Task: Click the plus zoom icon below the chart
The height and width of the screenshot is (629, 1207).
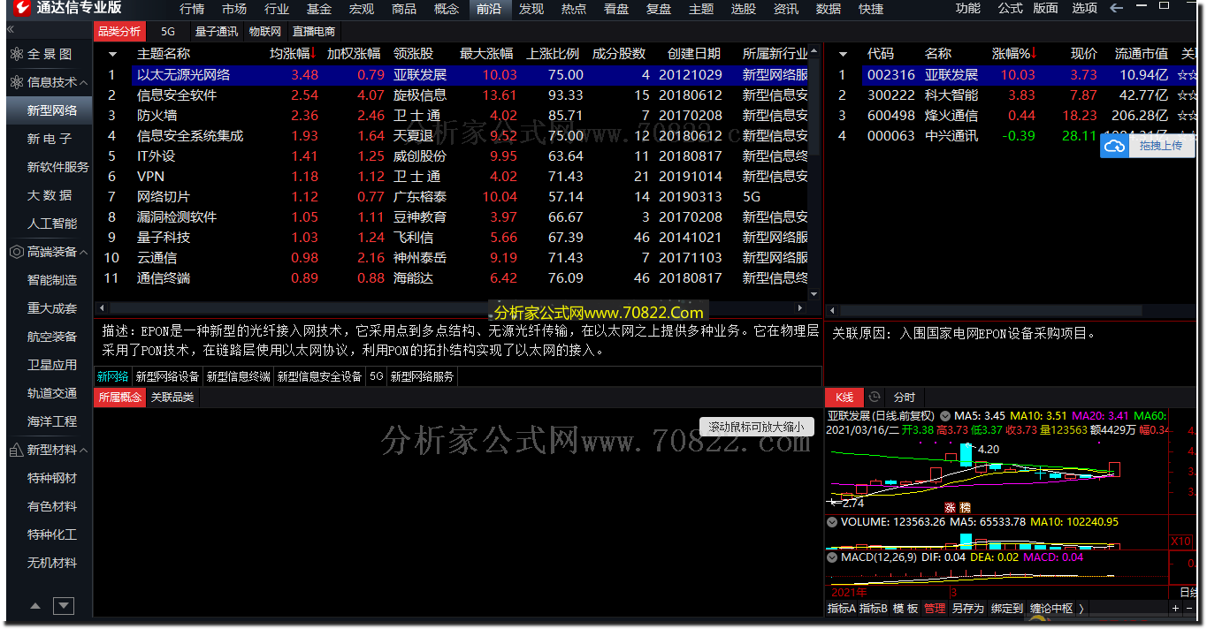Action: tap(1175, 608)
